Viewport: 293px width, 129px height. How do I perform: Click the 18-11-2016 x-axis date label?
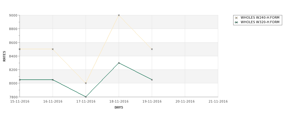[119, 102]
